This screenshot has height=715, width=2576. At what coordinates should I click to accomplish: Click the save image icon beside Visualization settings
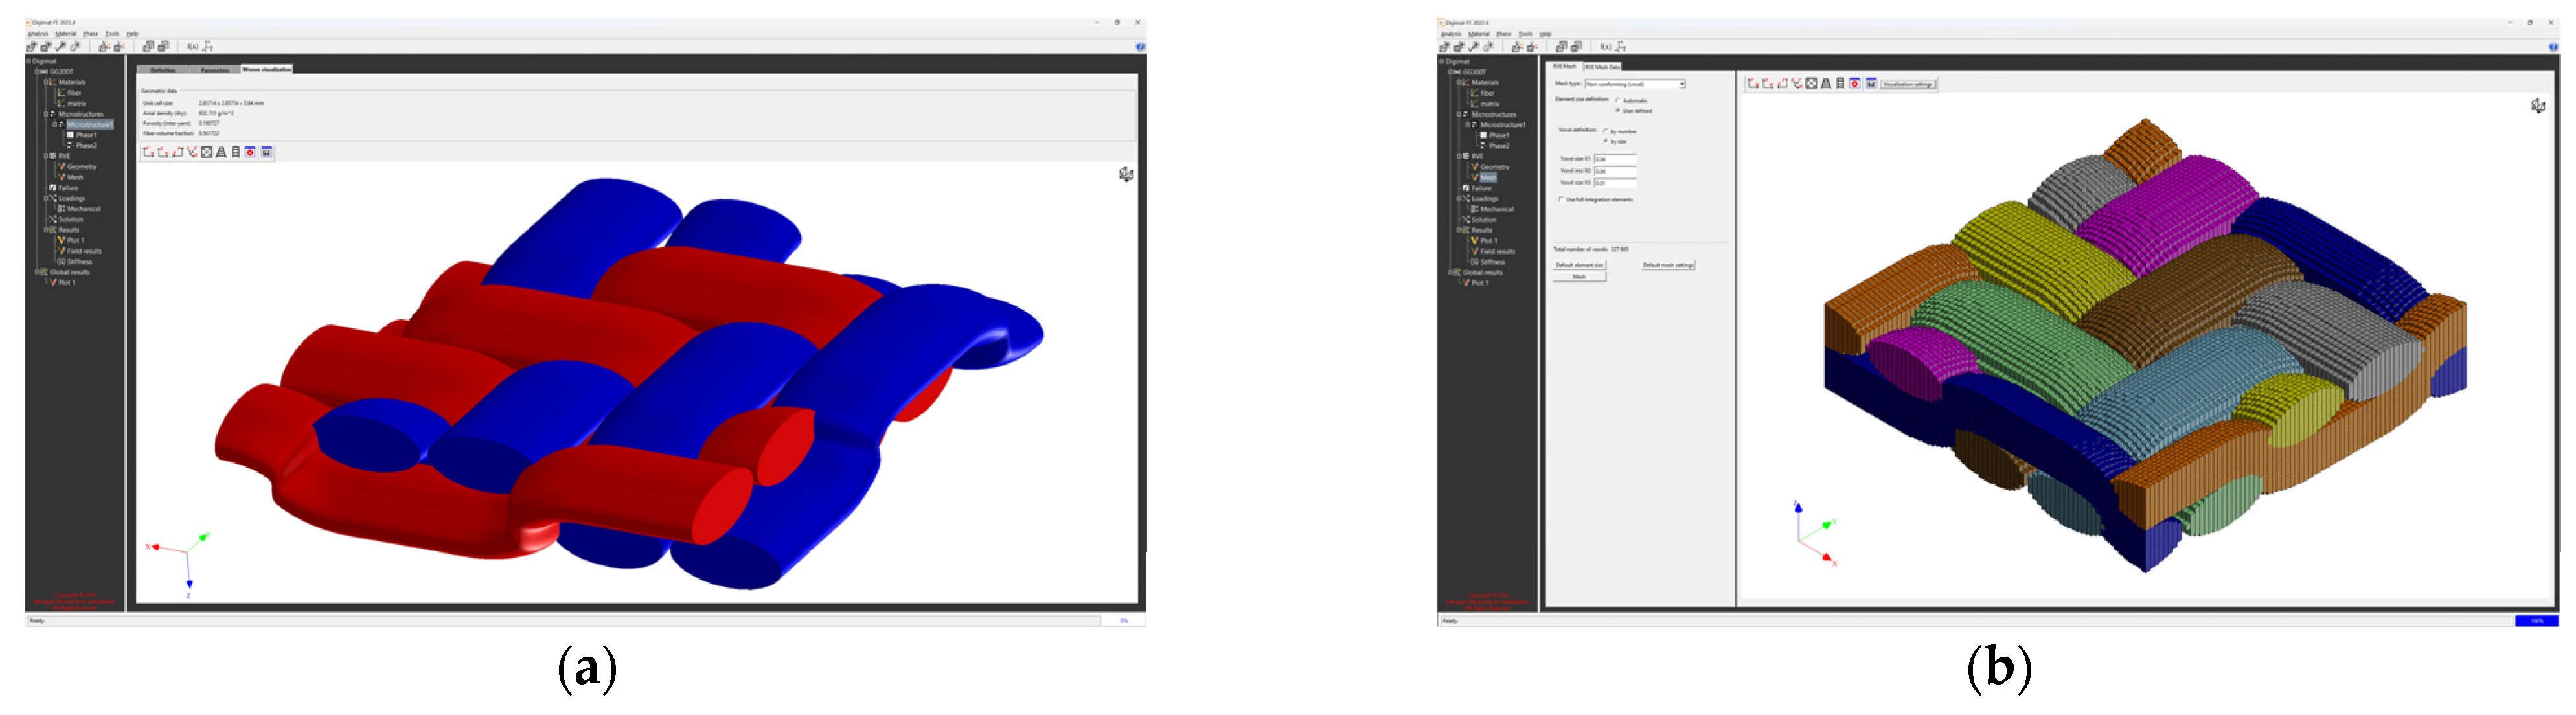point(1870,84)
